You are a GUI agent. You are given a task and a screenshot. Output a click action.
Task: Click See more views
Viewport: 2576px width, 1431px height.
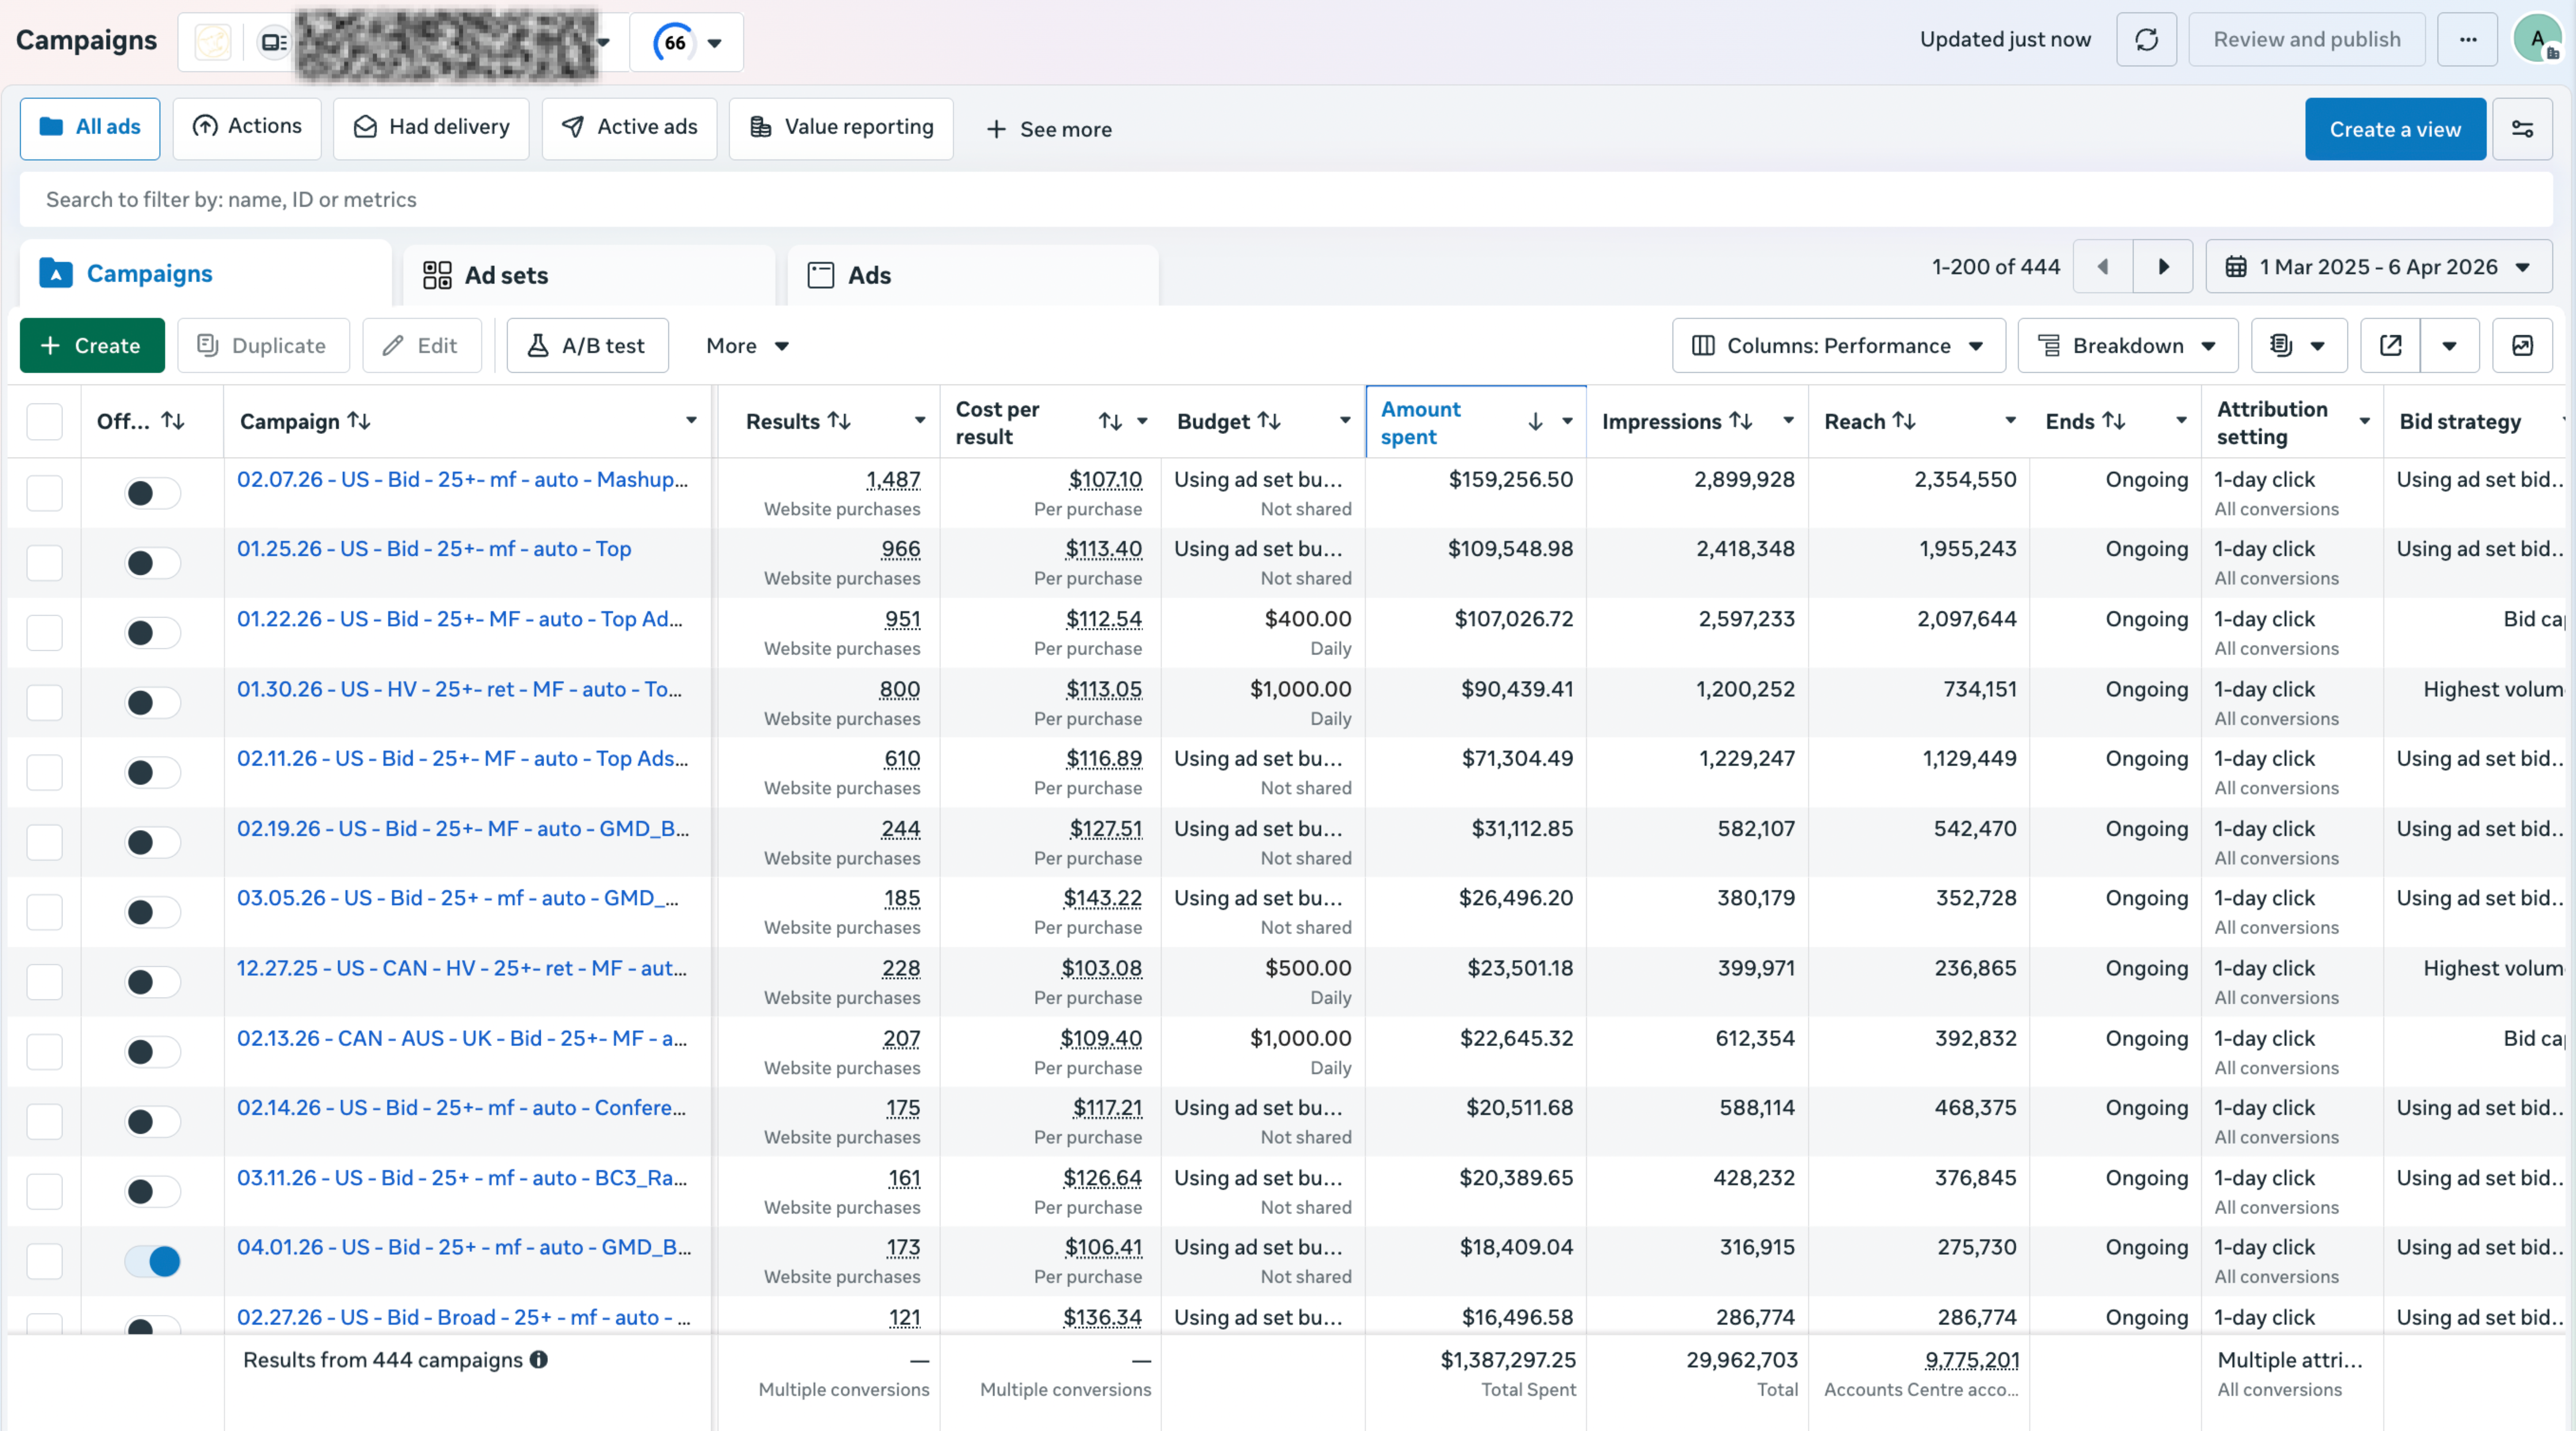(1048, 130)
